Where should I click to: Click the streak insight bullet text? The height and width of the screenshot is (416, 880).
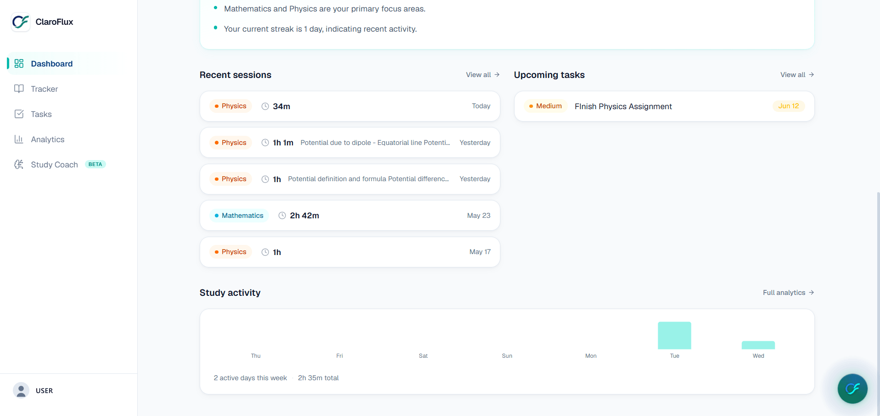320,29
